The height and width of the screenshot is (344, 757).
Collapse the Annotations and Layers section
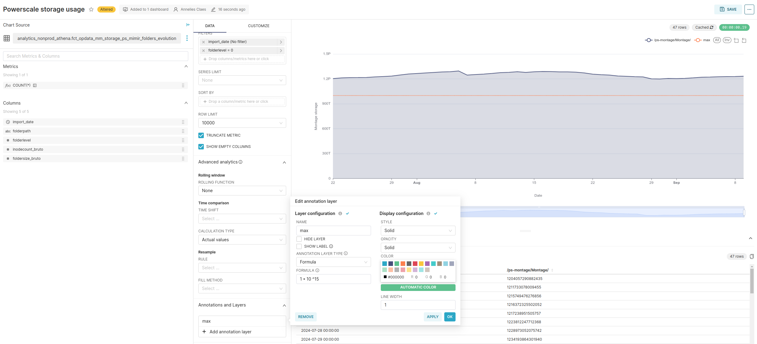[284, 305]
